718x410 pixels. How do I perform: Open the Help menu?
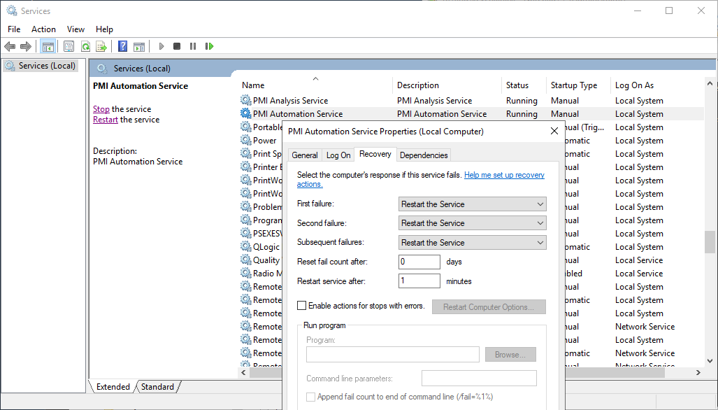pyautogui.click(x=104, y=29)
